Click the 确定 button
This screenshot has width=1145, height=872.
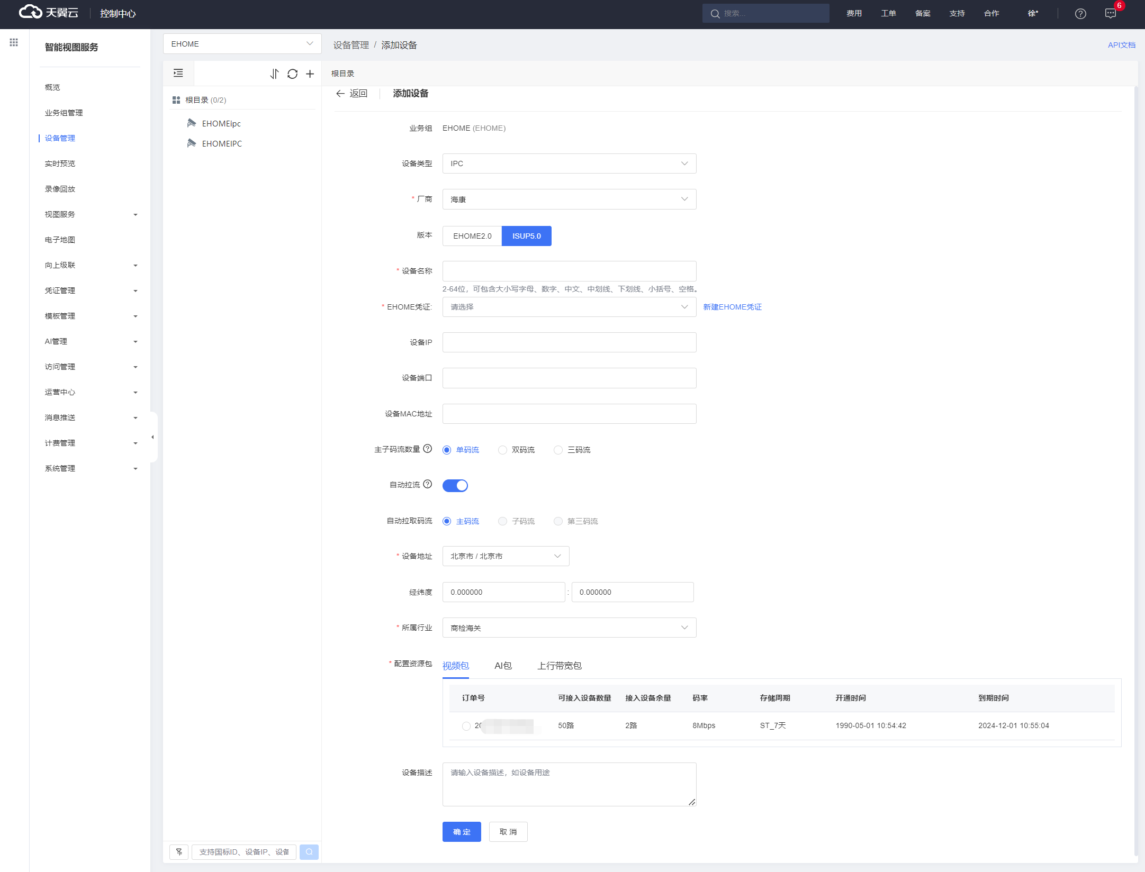462,832
